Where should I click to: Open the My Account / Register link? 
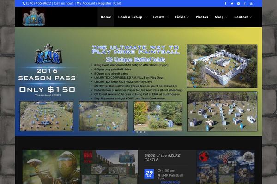[x=94, y=3]
